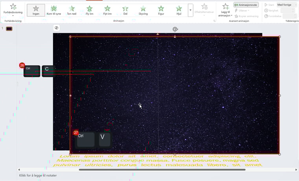Open Animasjon group dialog launcher
Viewport: 299px width, 181px height.
[214, 21]
